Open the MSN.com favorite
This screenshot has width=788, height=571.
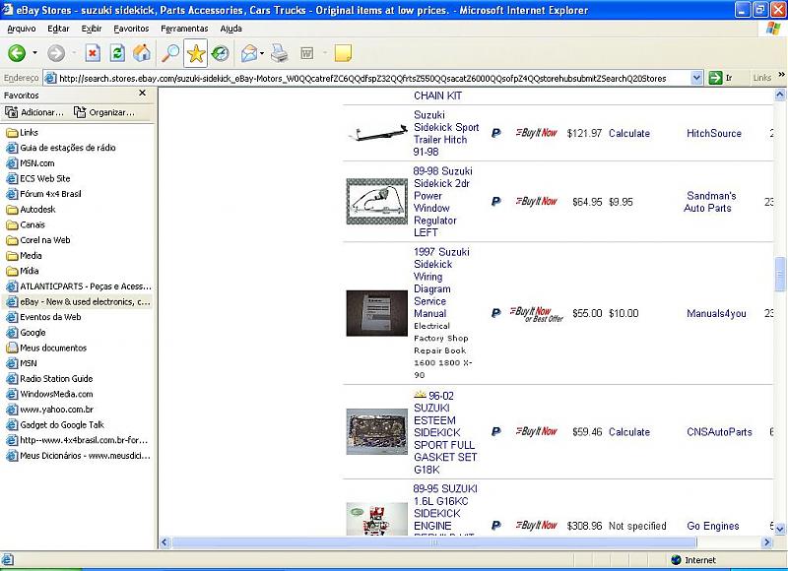pyautogui.click(x=31, y=163)
